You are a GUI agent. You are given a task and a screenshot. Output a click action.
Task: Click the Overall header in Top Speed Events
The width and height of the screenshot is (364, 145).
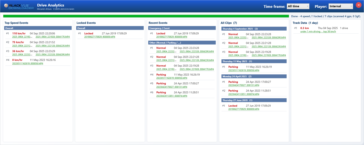38,28
